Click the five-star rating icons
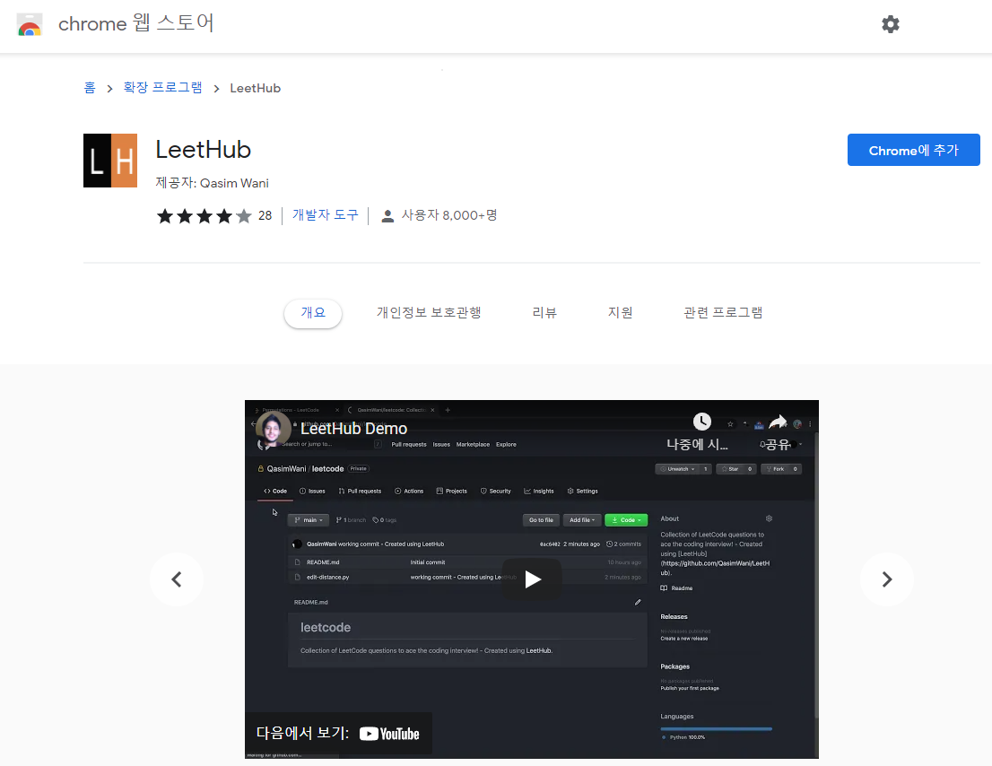 (204, 216)
